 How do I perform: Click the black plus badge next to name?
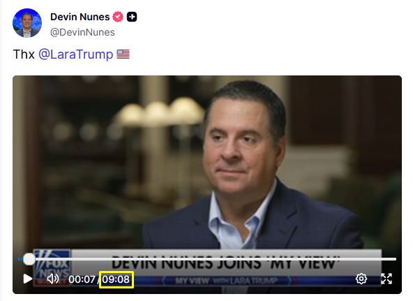pyautogui.click(x=132, y=17)
